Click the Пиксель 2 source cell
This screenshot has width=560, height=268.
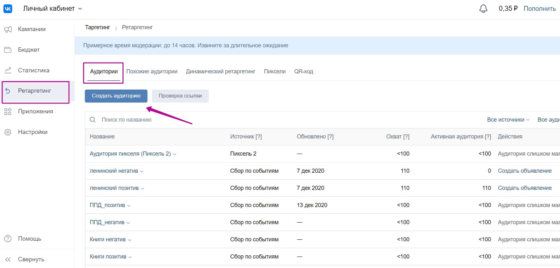tap(243, 154)
